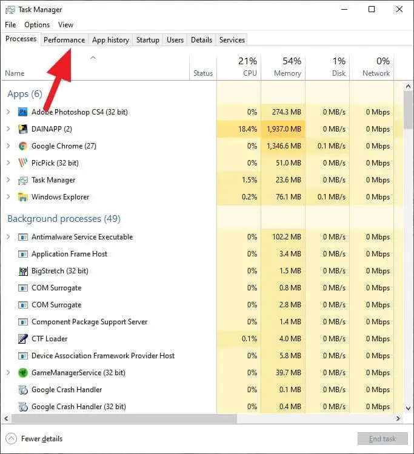Sort by the Disk column header
The height and width of the screenshot is (454, 414).
327,68
